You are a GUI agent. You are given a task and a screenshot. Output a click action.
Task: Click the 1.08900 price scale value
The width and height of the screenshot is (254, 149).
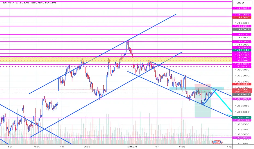tap(242, 76)
